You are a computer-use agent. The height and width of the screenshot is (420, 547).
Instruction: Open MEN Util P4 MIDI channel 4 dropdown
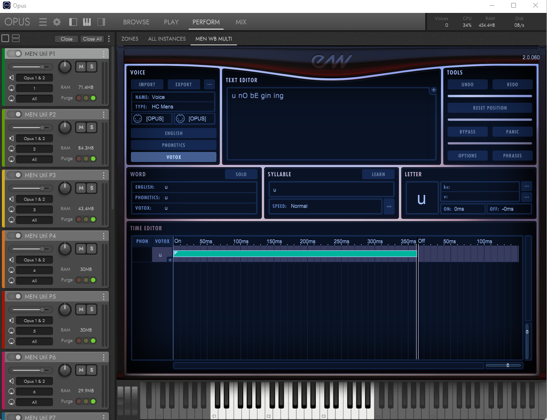click(x=34, y=270)
